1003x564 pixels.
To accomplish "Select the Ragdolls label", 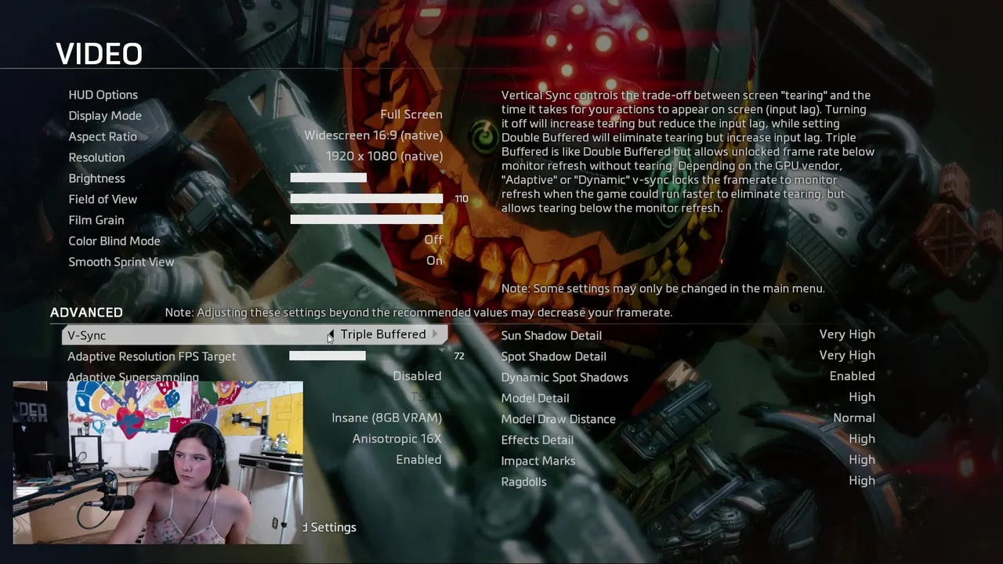I will click(524, 482).
